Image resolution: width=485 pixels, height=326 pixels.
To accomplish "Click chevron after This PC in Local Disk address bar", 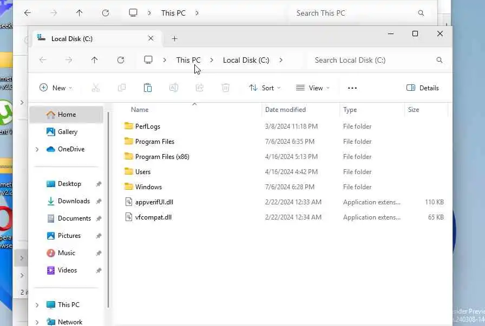I will coord(212,60).
